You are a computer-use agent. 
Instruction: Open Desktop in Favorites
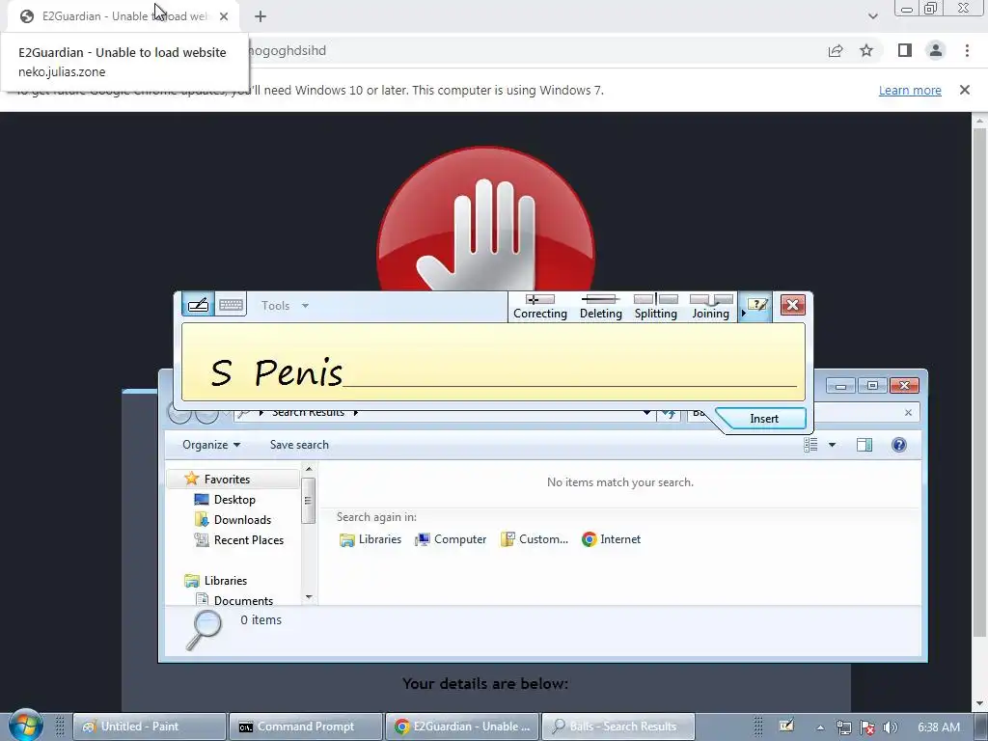point(234,500)
